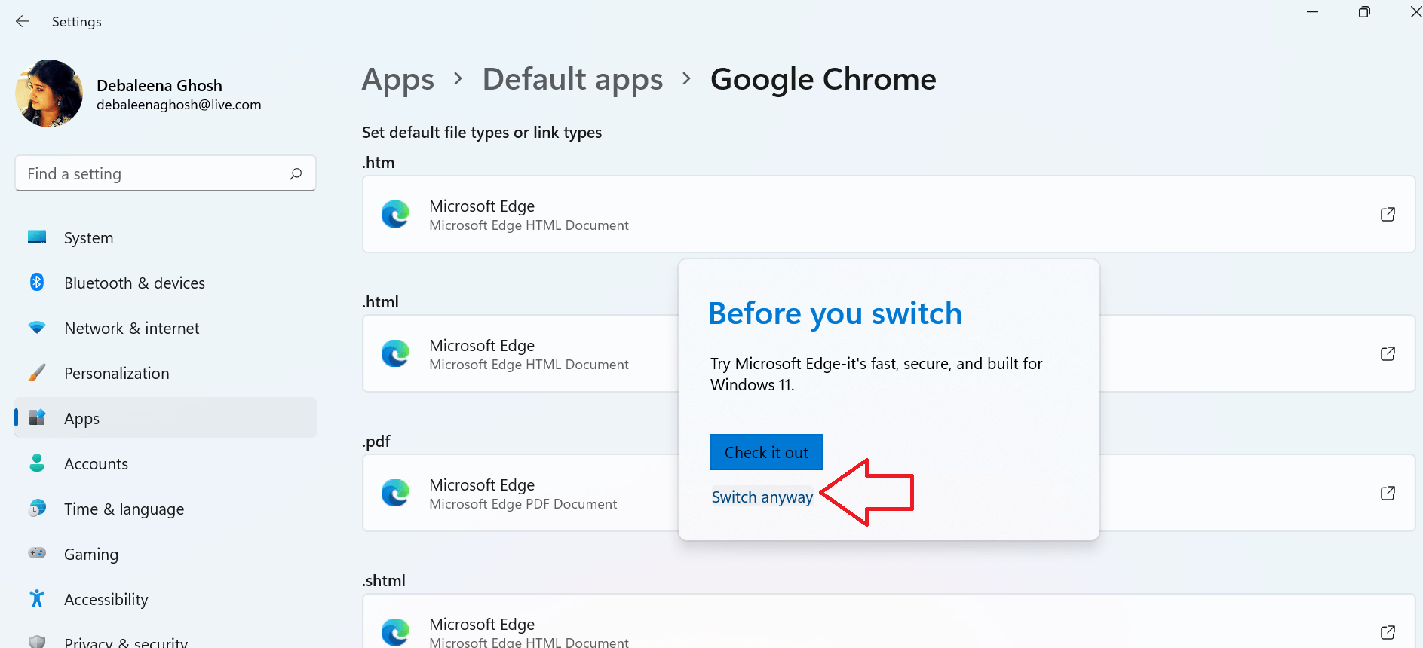
Task: Navigate to Default apps breadcrumb
Action: pyautogui.click(x=572, y=80)
